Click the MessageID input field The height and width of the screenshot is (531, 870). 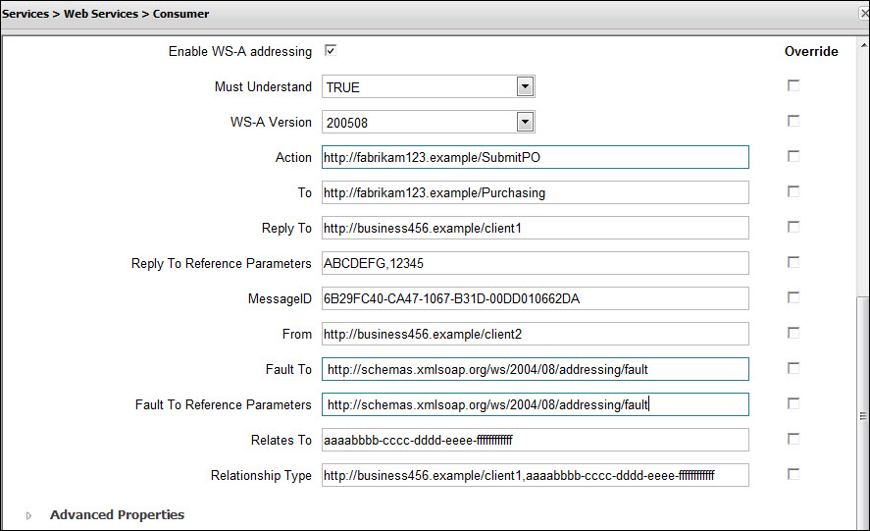535,298
